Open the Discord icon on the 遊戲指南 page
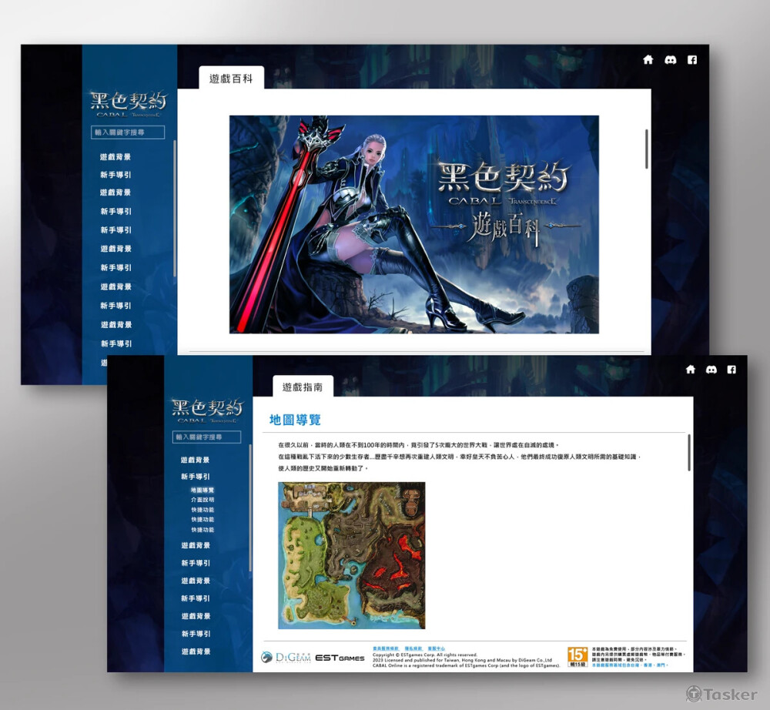770x710 pixels. point(712,370)
